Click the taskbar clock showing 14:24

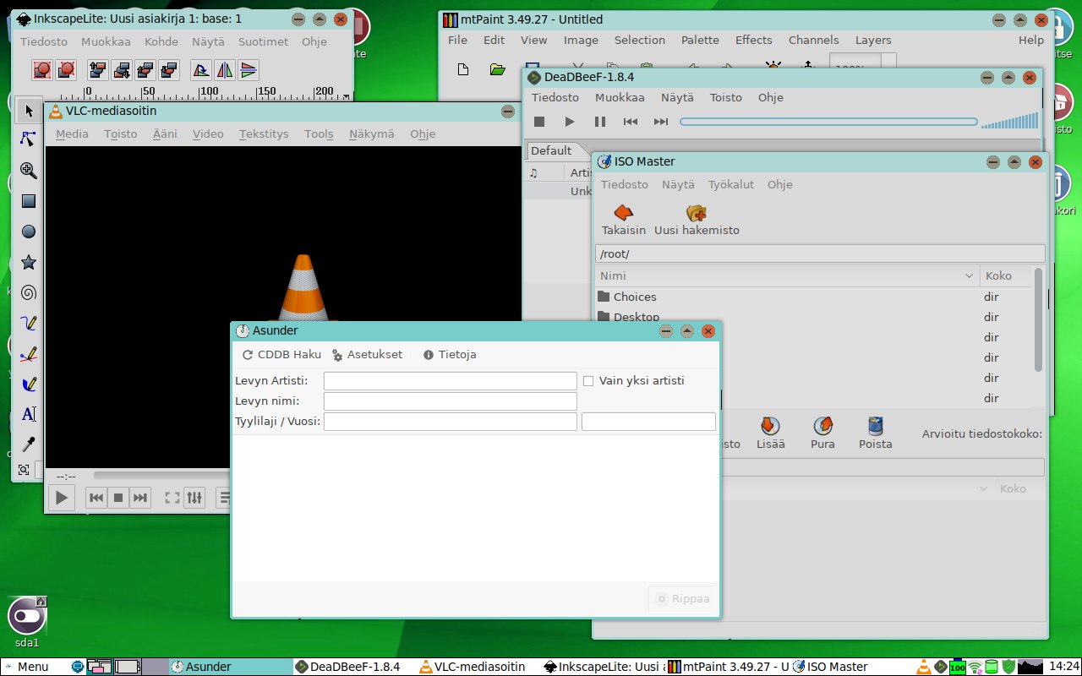[1063, 667]
